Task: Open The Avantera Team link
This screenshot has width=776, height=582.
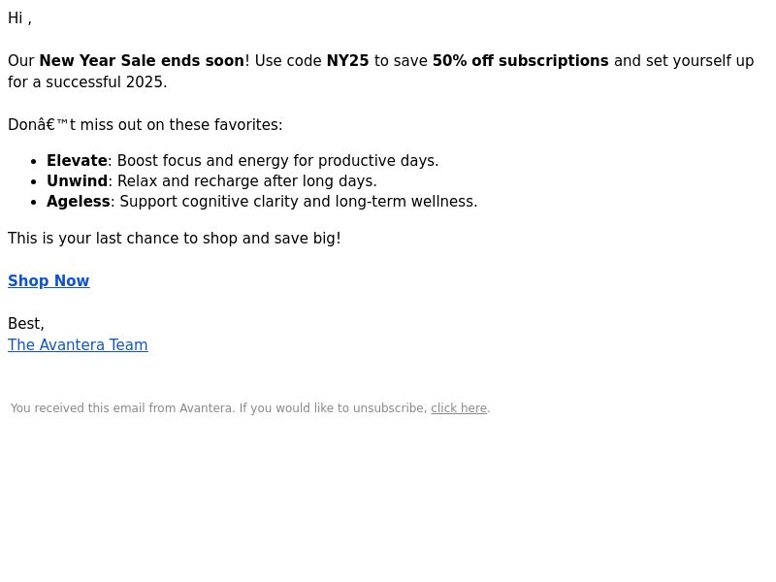Action: tap(78, 345)
